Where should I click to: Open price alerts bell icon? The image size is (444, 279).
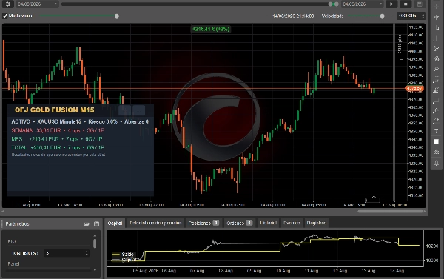pyautogui.click(x=437, y=163)
